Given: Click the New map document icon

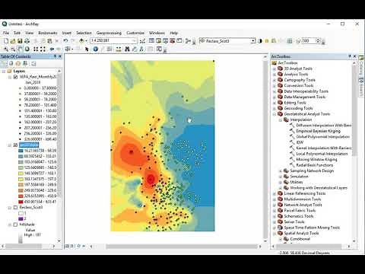Looking at the screenshot, I should pyautogui.click(x=6, y=41).
